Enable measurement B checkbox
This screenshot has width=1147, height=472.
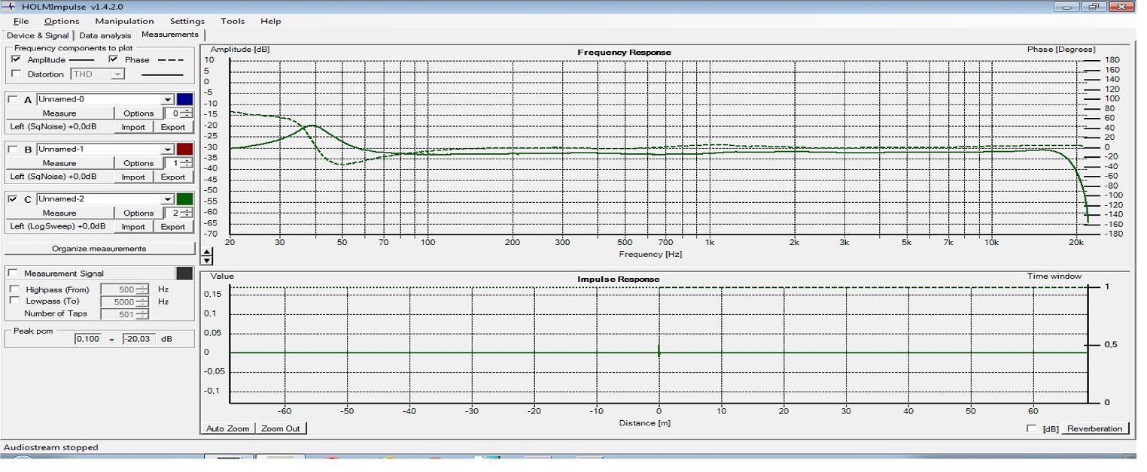click(13, 150)
